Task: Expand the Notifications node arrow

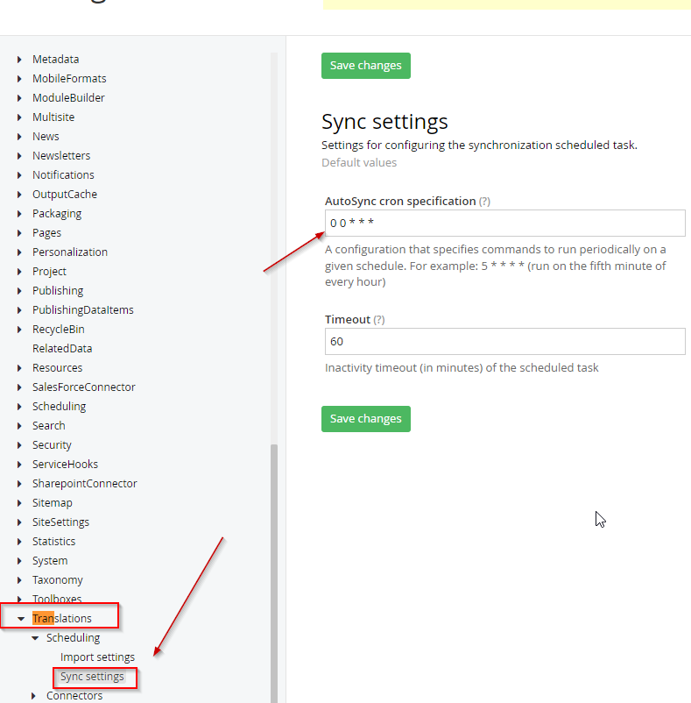Action: point(19,174)
